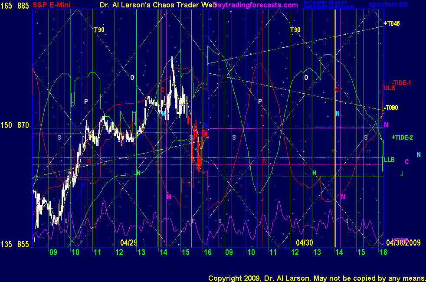The width and height of the screenshot is (426, 282).
Task: Click the red -TIDE-1 label
Action: point(401,83)
